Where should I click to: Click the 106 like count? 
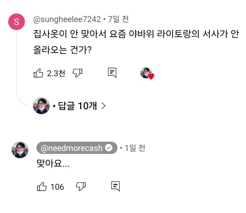click(x=57, y=187)
